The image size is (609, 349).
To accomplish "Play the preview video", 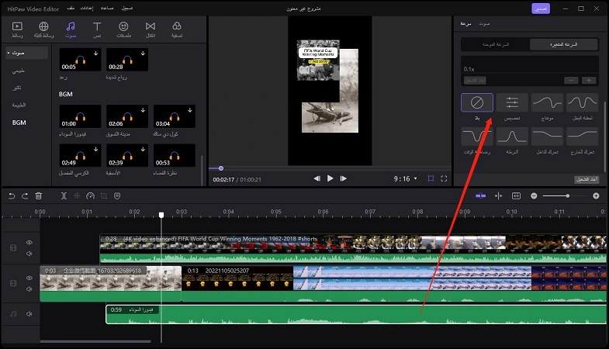I will pos(330,178).
